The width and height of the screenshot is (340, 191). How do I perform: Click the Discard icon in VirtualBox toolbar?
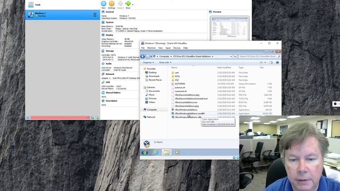coord(120,4)
